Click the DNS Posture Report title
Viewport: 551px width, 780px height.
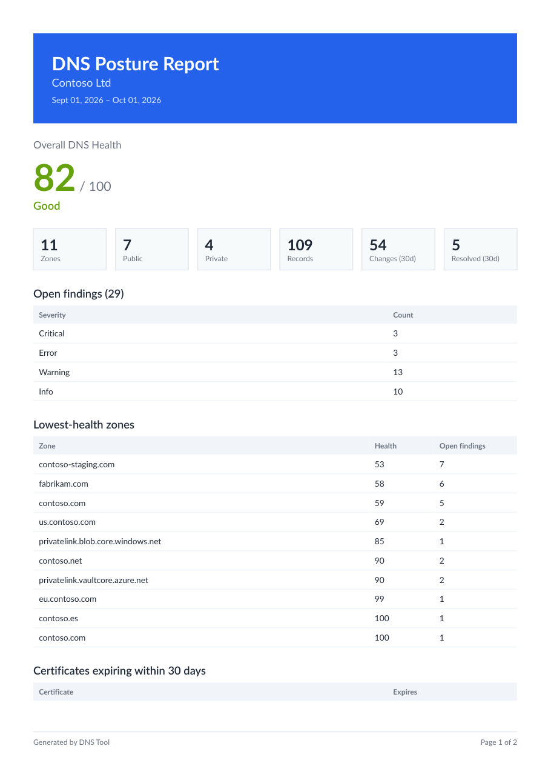(x=136, y=64)
